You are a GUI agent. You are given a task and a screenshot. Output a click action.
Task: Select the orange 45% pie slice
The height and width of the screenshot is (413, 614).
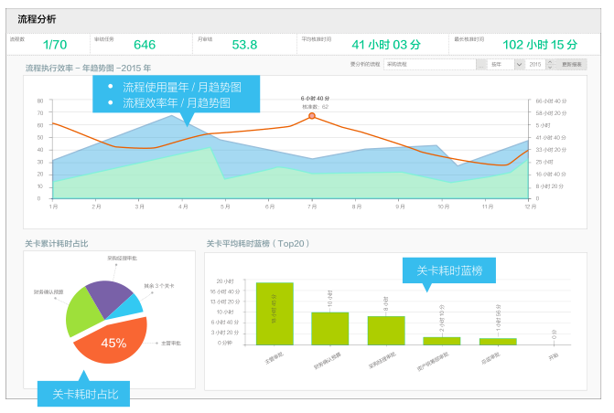pos(112,340)
